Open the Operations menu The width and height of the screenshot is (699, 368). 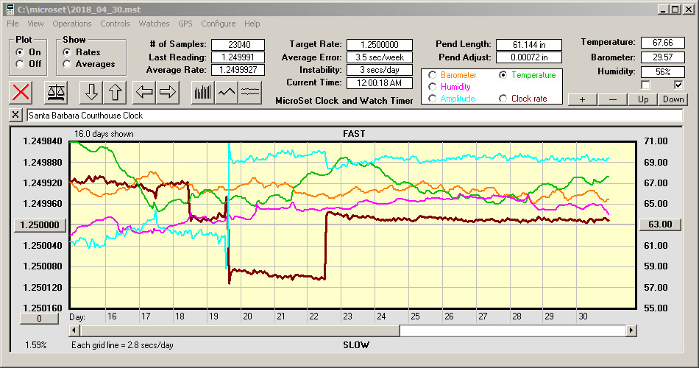tap(72, 24)
